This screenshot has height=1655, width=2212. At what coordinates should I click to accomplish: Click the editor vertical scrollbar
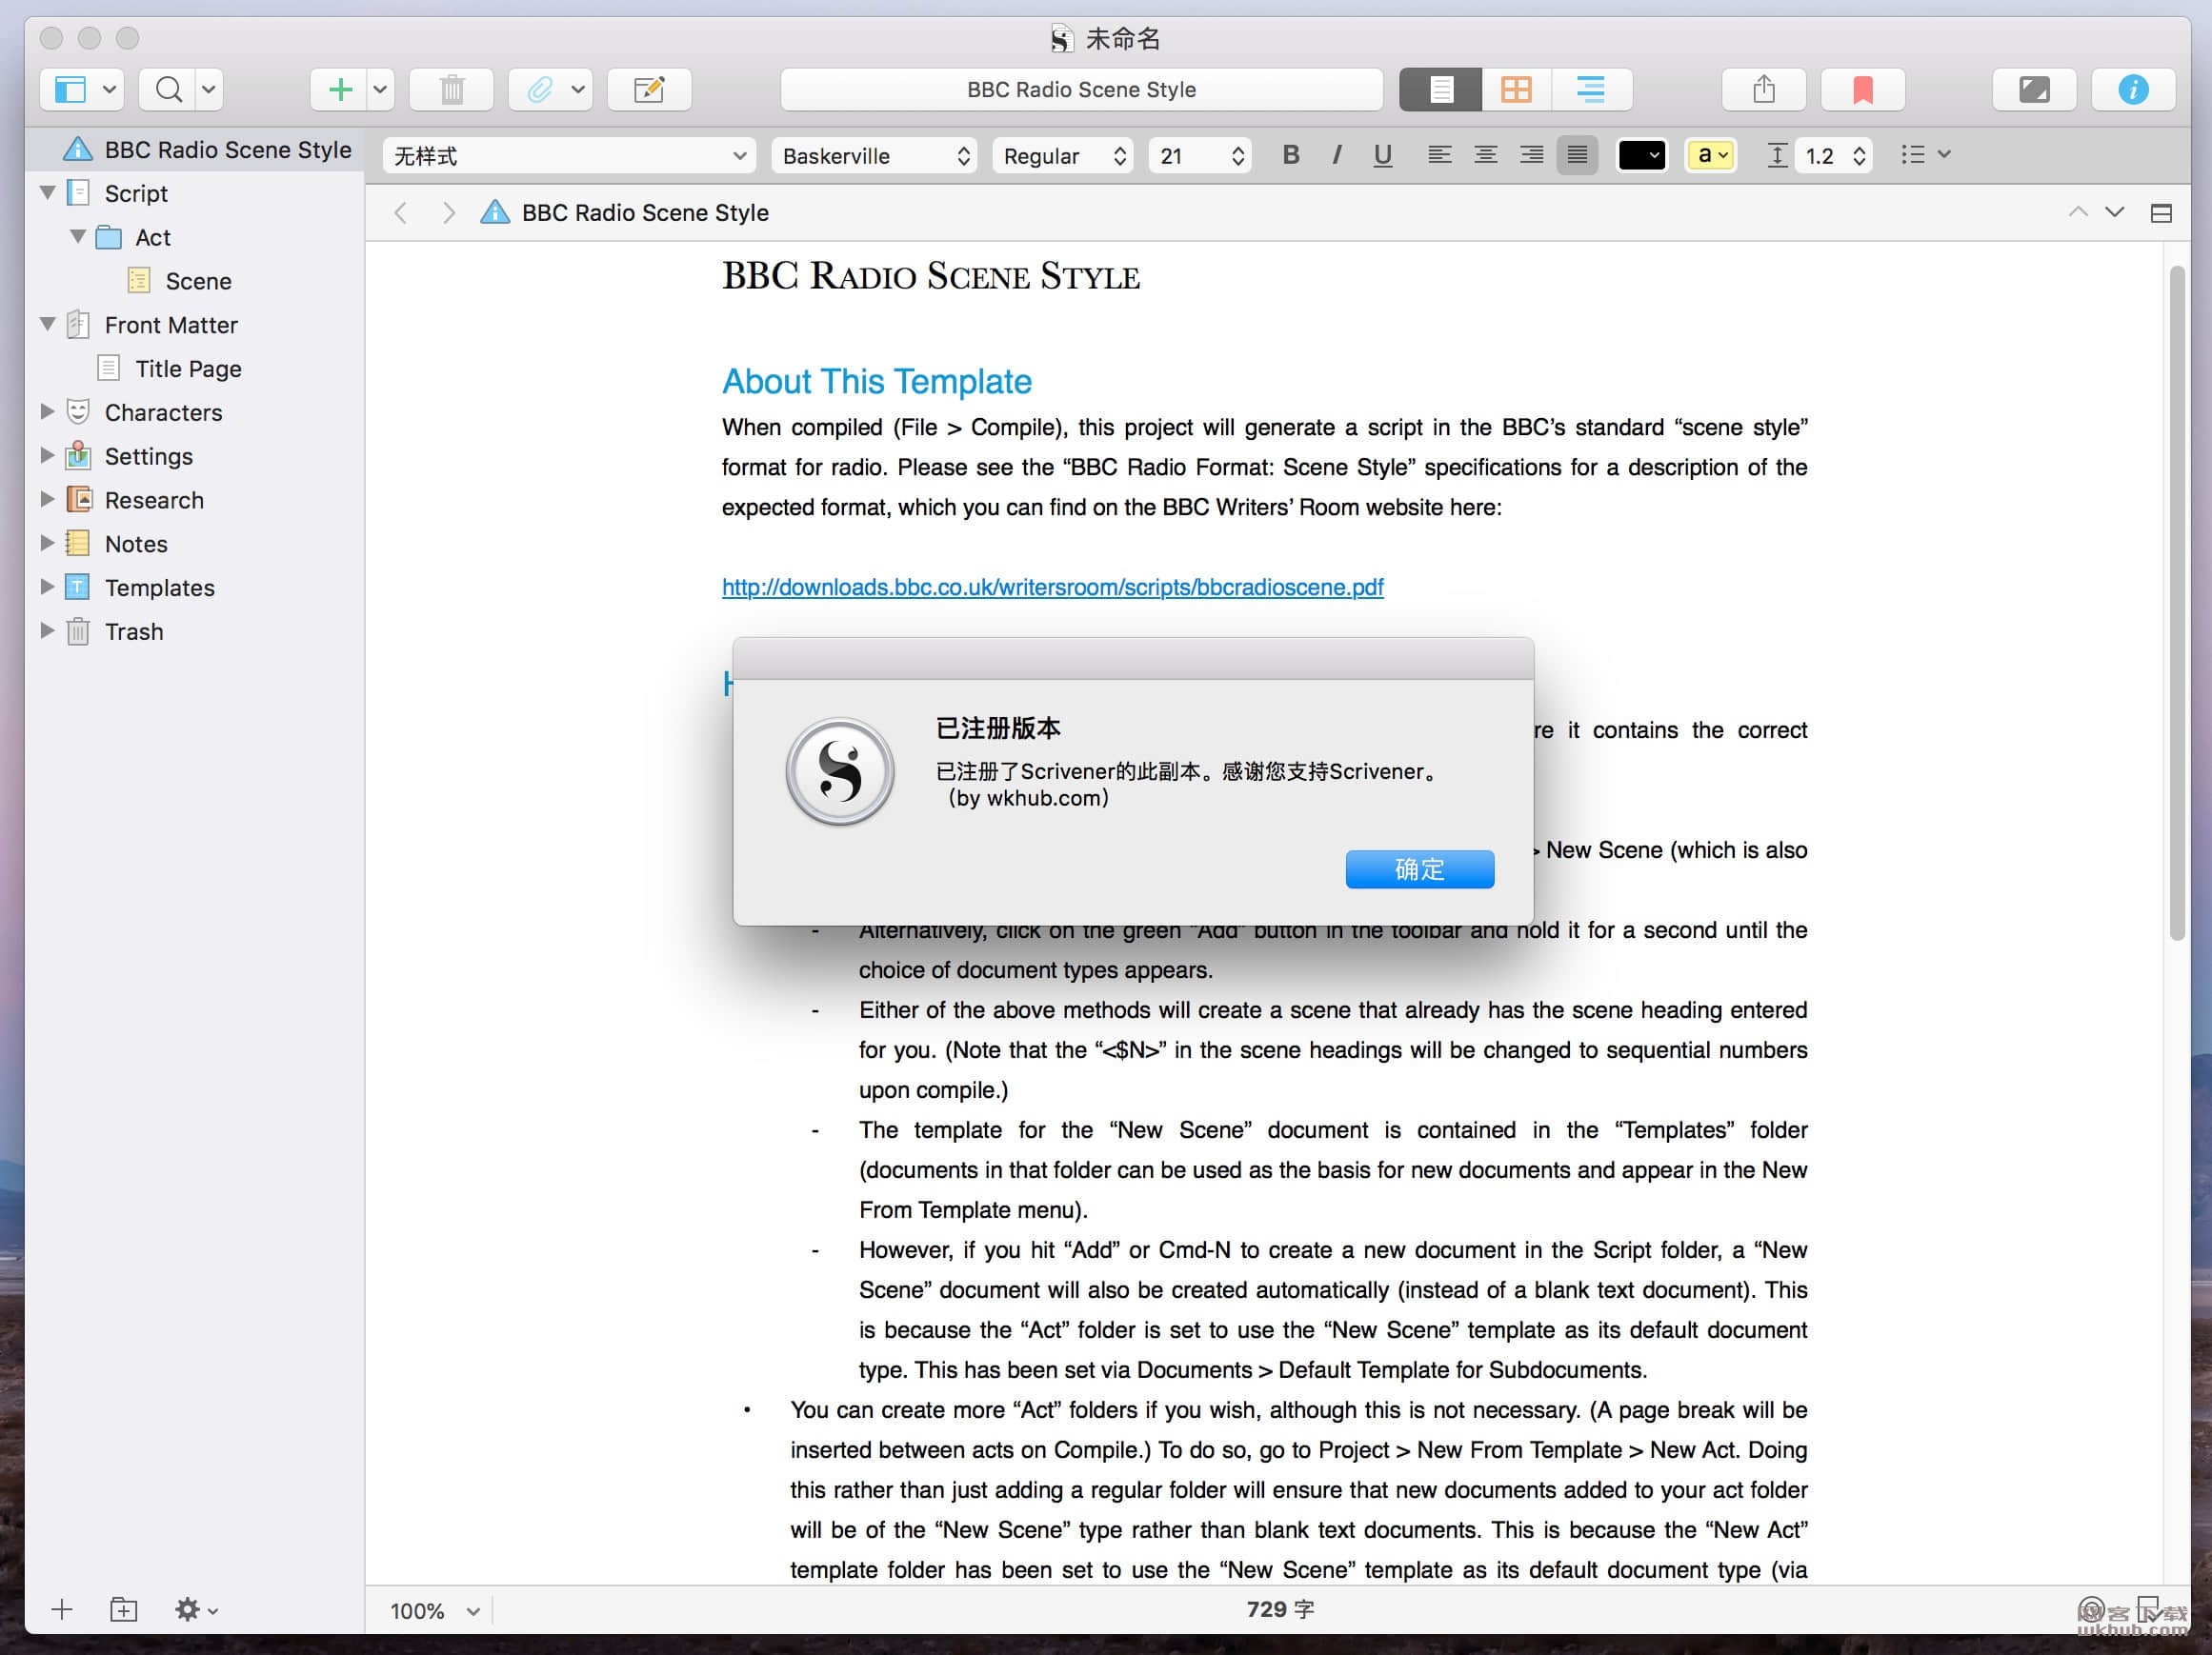(x=2177, y=603)
